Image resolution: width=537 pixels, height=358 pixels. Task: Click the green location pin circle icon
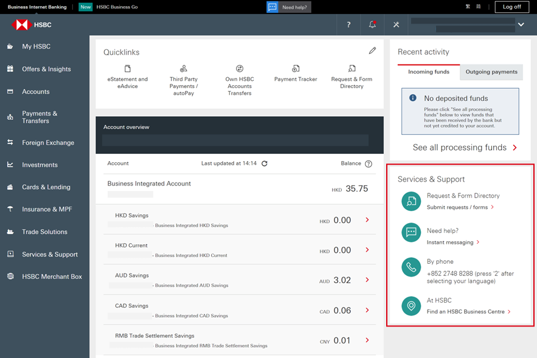(x=411, y=306)
